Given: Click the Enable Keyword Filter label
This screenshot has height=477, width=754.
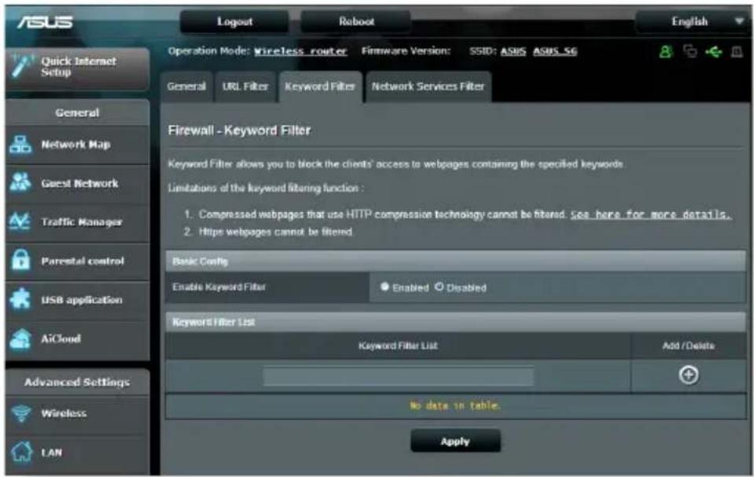Looking at the screenshot, I should [x=219, y=287].
